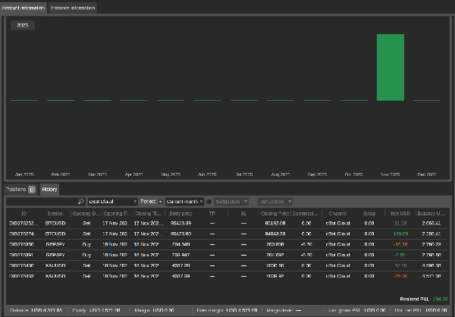Open the Current month range dropdown
Image resolution: width=455 pixels, height=317 pixels.
pos(184,202)
